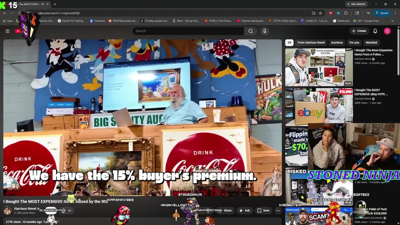
Task: Open SCAM? video thumbnail
Action: [319, 216]
